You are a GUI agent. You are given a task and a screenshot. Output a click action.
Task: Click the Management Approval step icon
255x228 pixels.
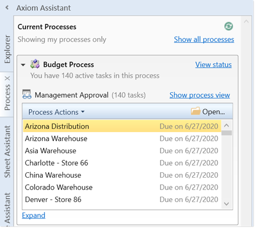27,94
